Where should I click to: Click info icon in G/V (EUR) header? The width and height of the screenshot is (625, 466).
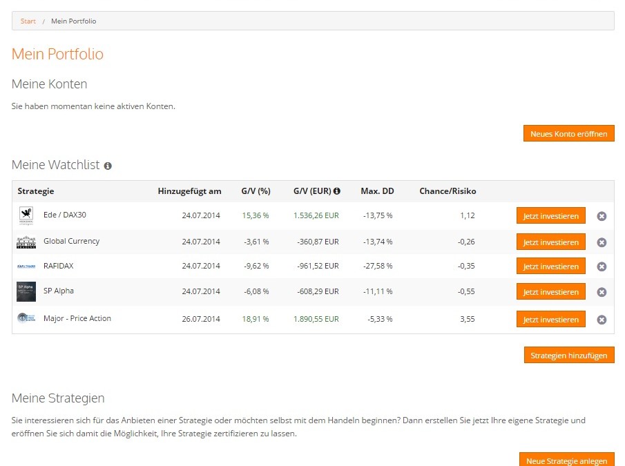337,191
